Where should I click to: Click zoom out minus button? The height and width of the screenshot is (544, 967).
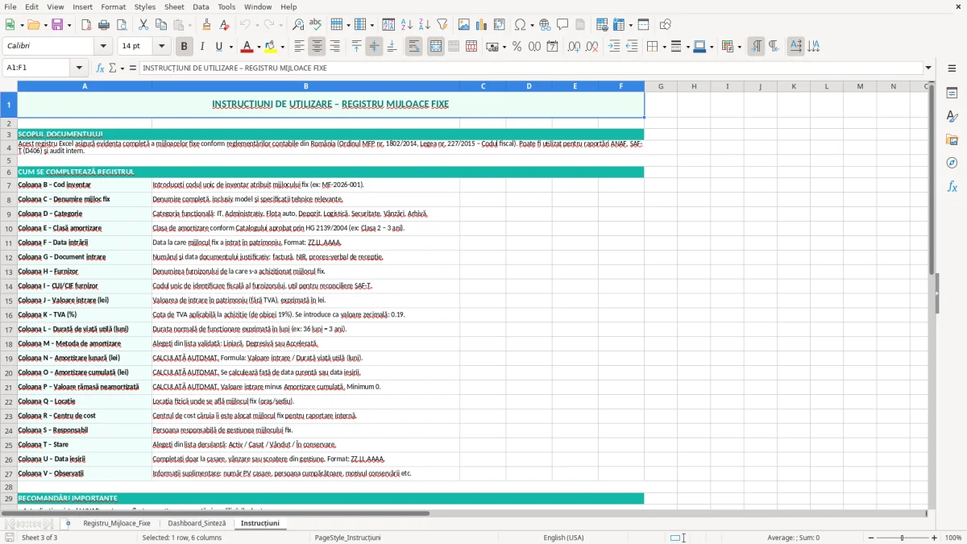869,538
